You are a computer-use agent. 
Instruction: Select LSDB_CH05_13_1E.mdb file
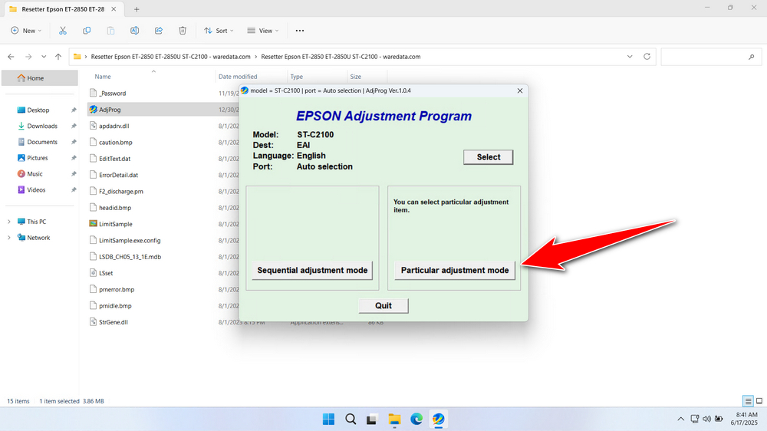pyautogui.click(x=130, y=256)
